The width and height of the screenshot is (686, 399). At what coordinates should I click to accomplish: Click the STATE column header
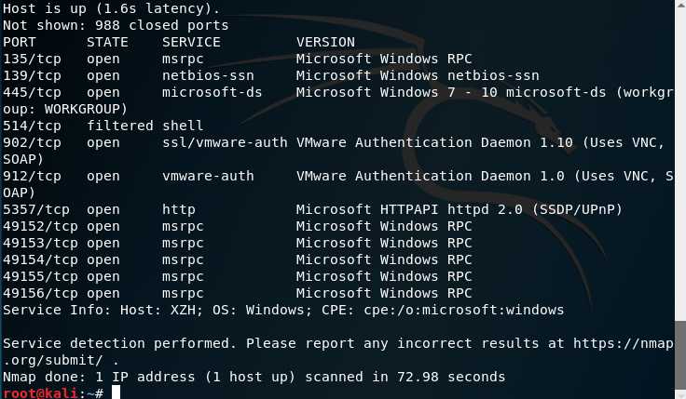pyautogui.click(x=107, y=43)
